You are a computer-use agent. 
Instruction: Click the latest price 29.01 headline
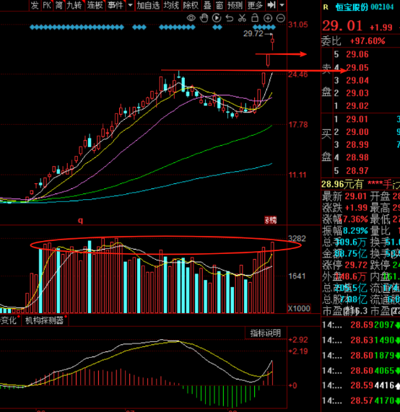pyautogui.click(x=342, y=26)
